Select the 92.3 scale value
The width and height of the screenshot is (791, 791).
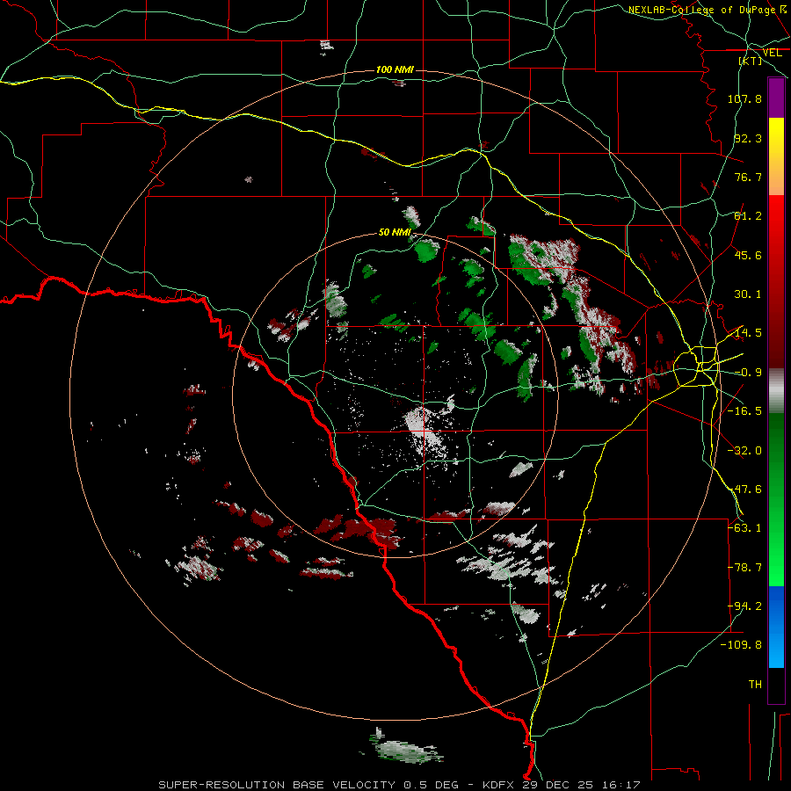click(748, 138)
